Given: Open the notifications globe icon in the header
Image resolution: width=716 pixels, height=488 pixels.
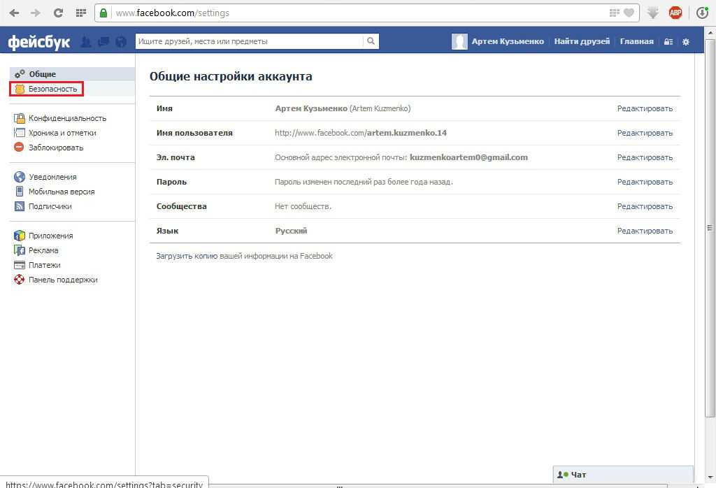Looking at the screenshot, I should 121,41.
